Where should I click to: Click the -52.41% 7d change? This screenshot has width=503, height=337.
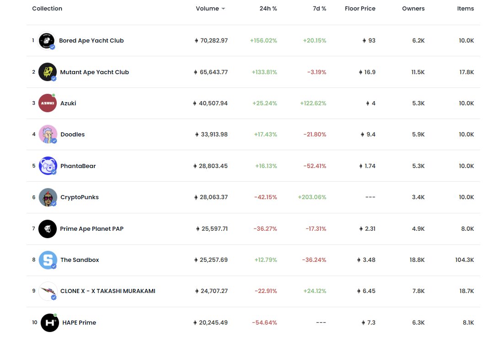pyautogui.click(x=315, y=166)
